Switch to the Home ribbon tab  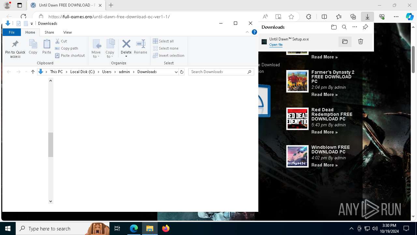30,32
